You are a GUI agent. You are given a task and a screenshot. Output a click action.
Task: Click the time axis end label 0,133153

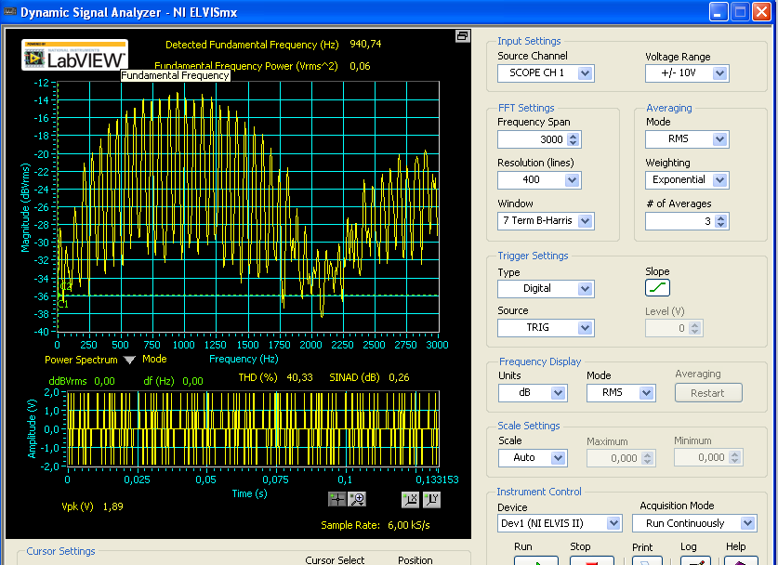tap(437, 480)
